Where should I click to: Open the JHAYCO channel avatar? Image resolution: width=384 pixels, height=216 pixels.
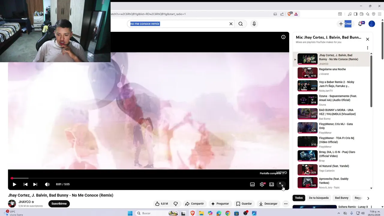[12, 203]
